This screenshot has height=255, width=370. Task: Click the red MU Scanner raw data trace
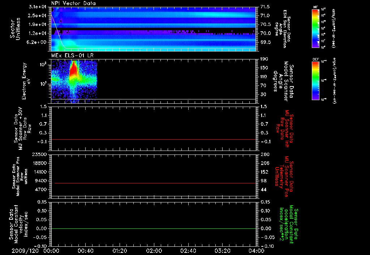click(154, 139)
